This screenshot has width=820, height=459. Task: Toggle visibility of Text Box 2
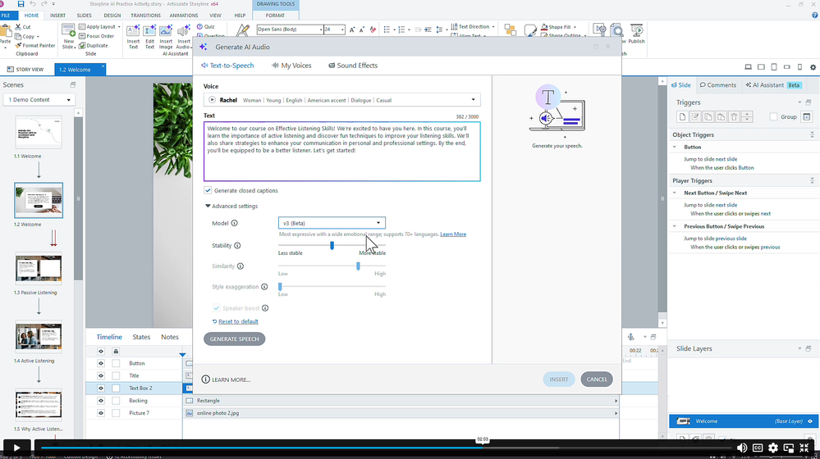[x=100, y=388]
